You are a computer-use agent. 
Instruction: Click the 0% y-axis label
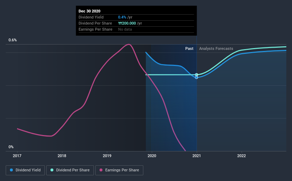[11, 147]
